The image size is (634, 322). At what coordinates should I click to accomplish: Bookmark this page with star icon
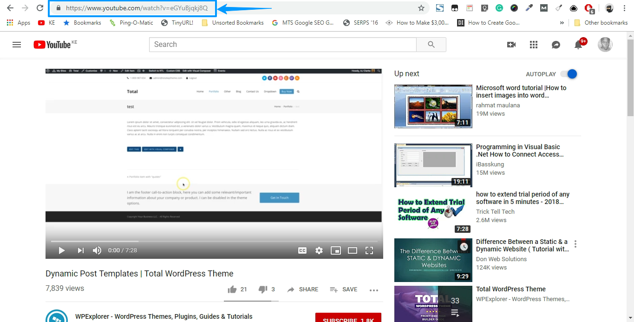click(421, 8)
